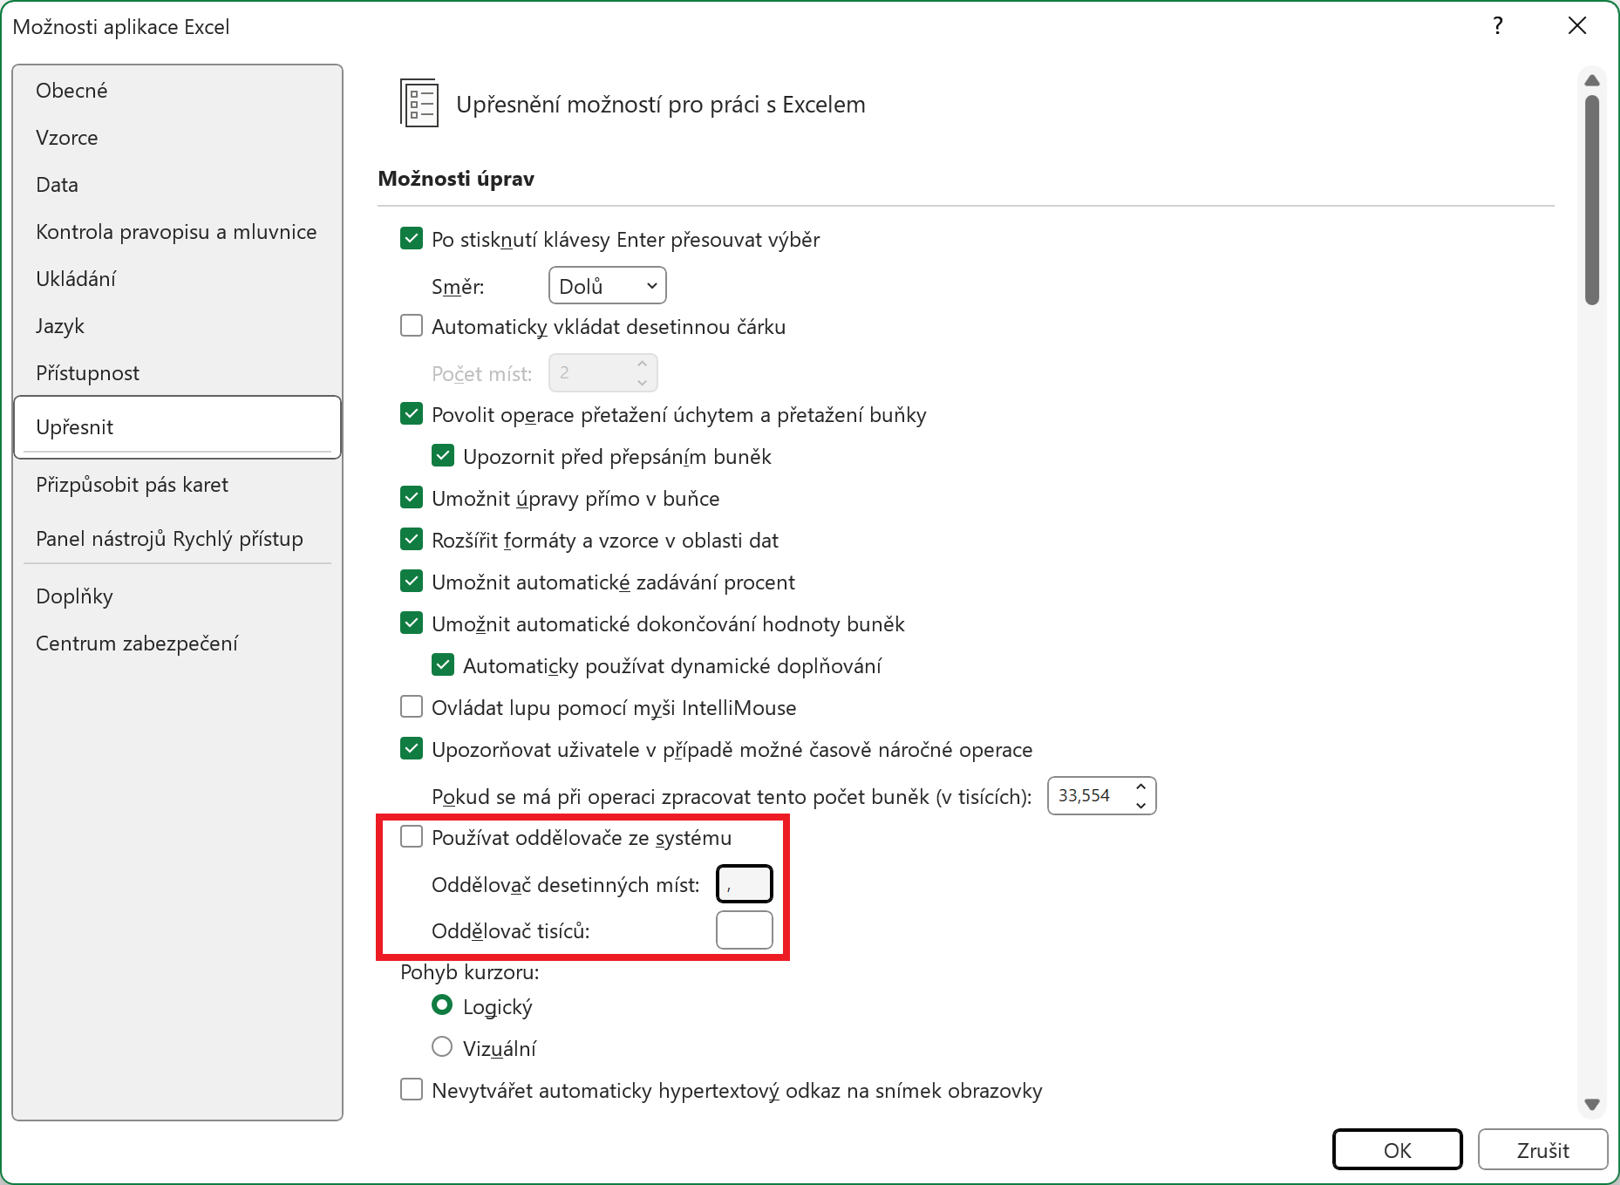Click the 'Oddělovač desetinných míst' field

[745, 883]
